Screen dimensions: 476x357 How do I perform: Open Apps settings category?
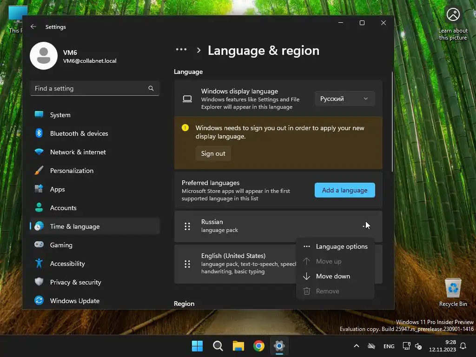point(95,189)
